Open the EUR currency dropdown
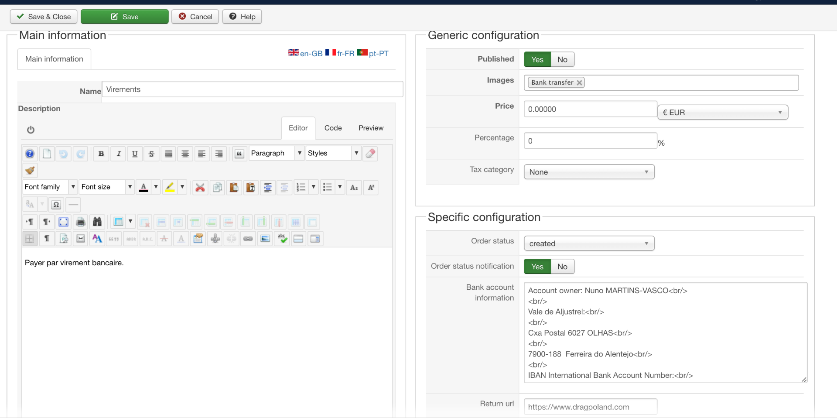The height and width of the screenshot is (418, 837). pyautogui.click(x=722, y=113)
